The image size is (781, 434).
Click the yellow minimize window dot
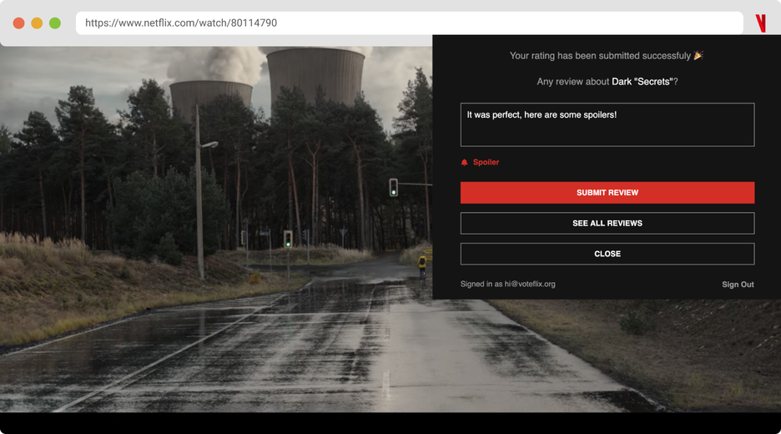coord(37,23)
